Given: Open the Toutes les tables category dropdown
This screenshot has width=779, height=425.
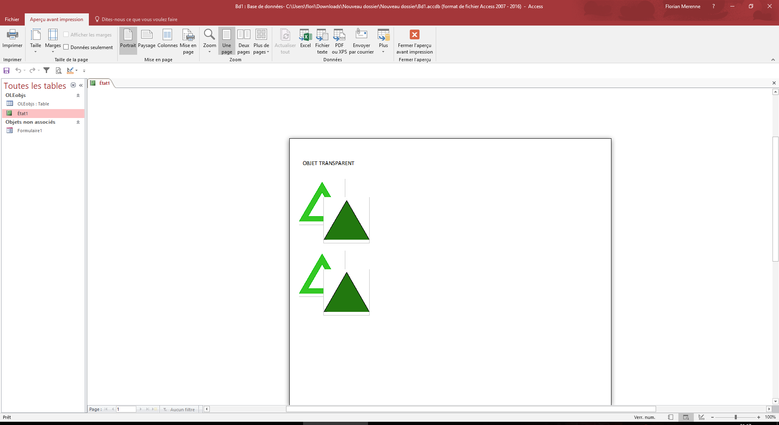Looking at the screenshot, I should click(x=73, y=85).
